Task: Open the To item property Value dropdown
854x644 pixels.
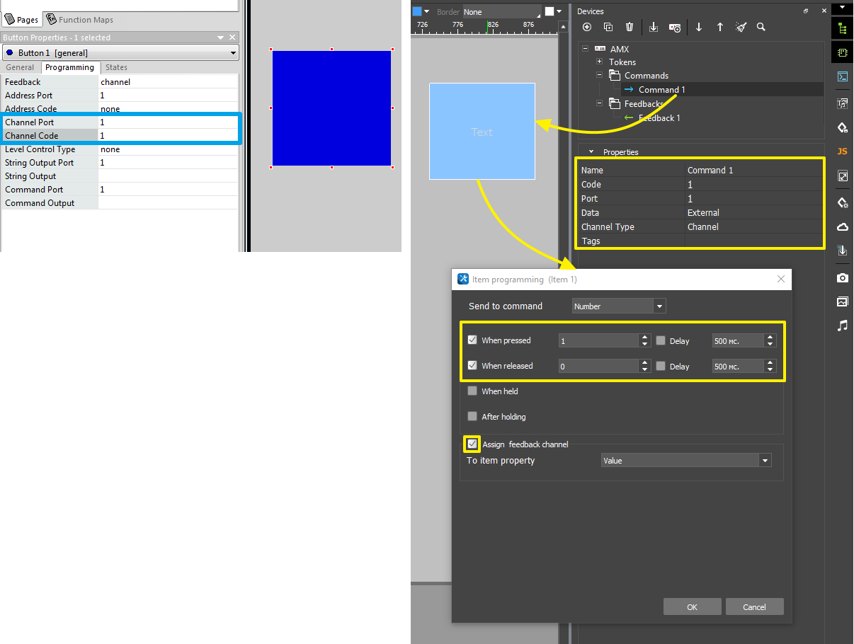Action: pos(685,461)
